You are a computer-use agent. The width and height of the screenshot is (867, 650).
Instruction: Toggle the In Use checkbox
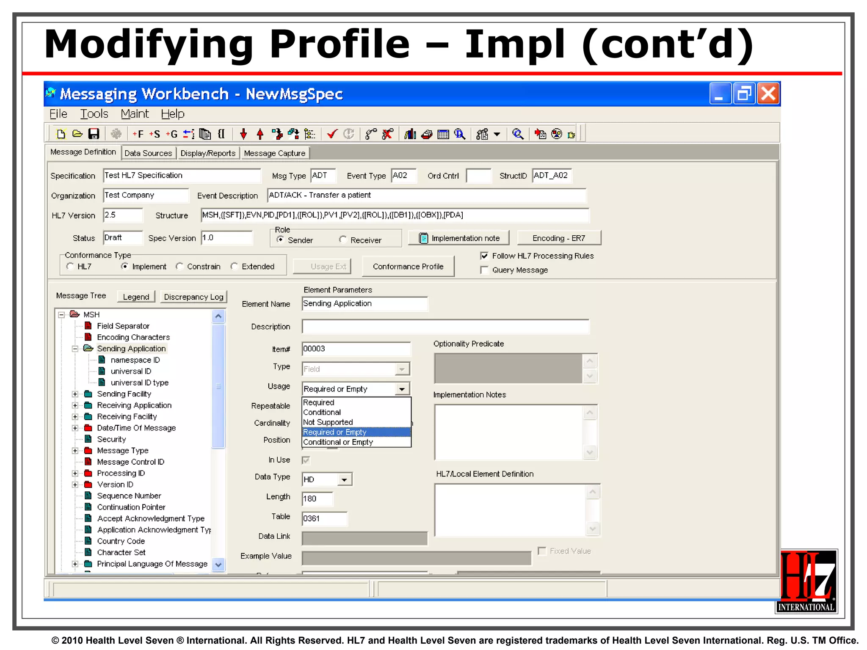click(x=306, y=460)
